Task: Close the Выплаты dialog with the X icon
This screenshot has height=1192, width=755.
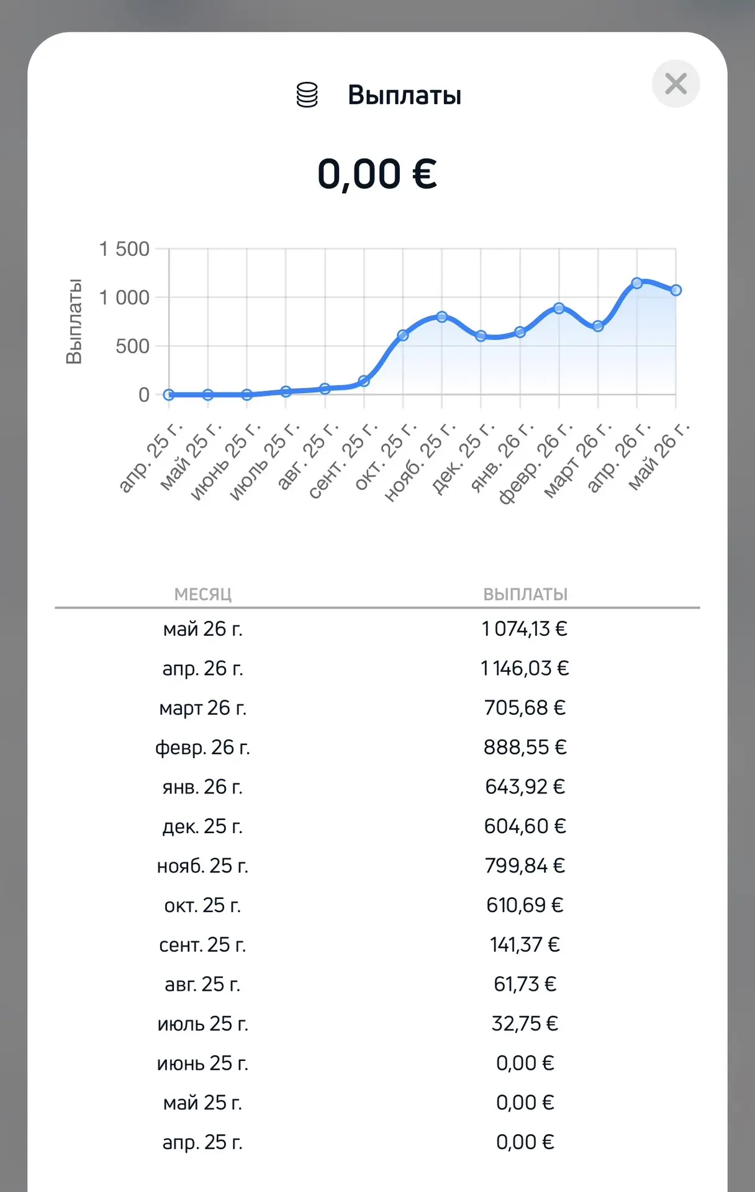Action: [676, 84]
